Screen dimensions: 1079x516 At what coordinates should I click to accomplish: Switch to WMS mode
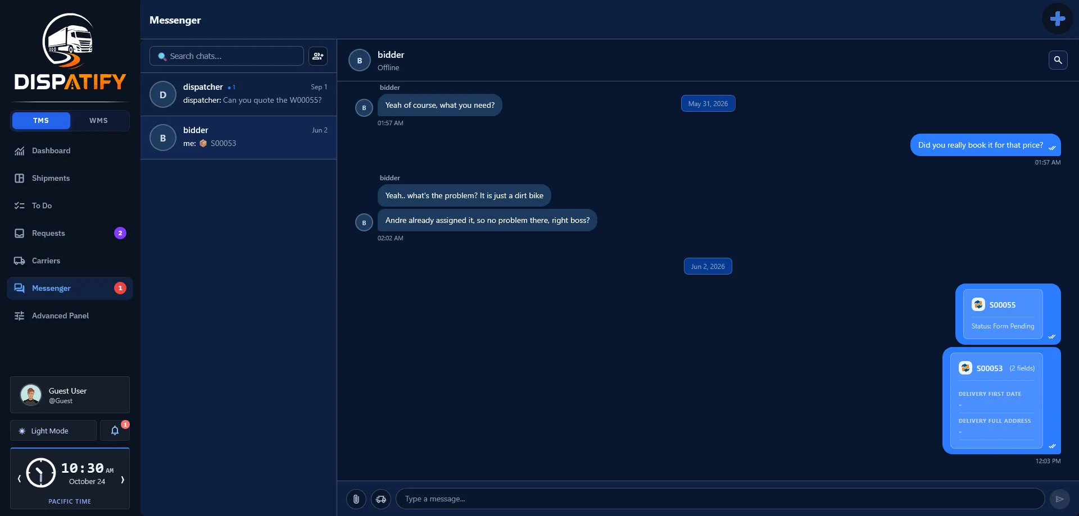(x=99, y=121)
